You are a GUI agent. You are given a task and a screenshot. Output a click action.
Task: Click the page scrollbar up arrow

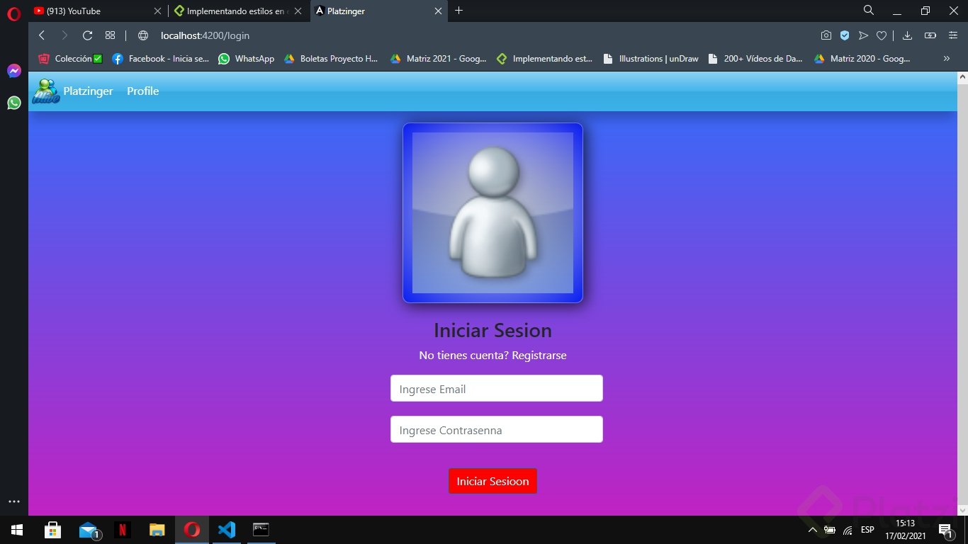pyautogui.click(x=962, y=77)
